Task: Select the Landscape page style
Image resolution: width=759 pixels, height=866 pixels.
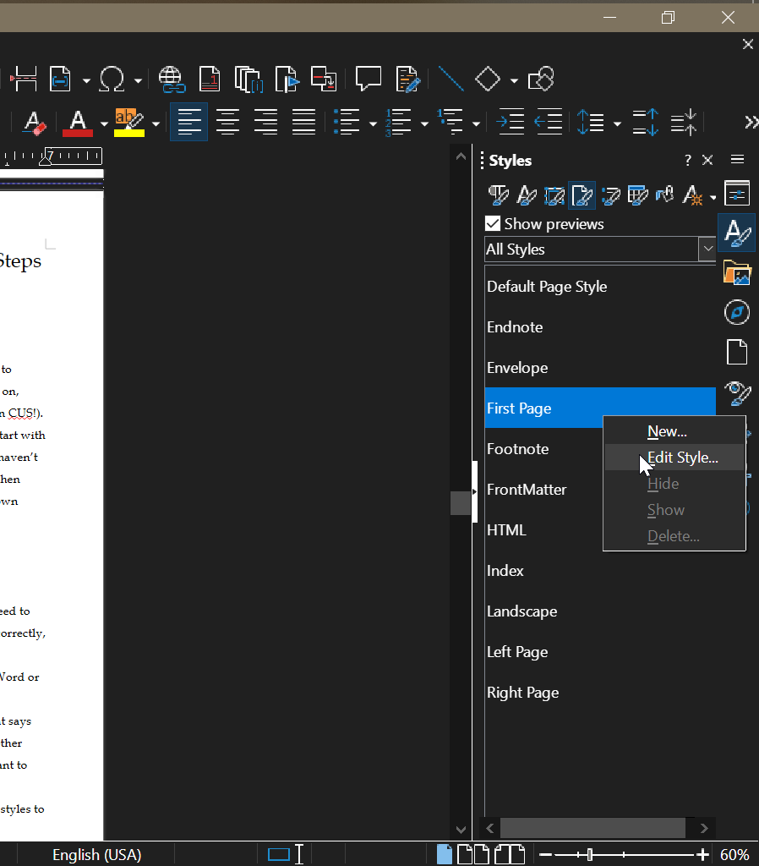Action: [600, 611]
